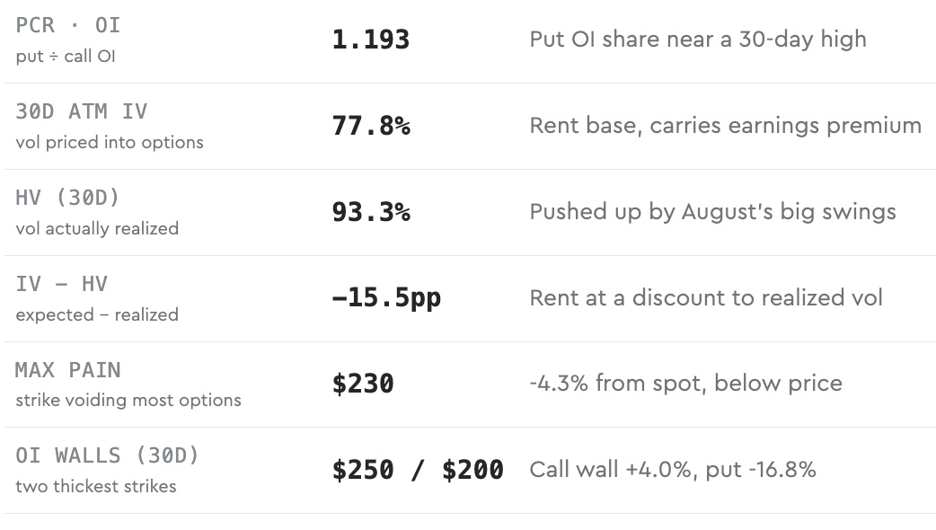
Task: Click 'Pushed up by August's big swings' note
Action: (712, 212)
